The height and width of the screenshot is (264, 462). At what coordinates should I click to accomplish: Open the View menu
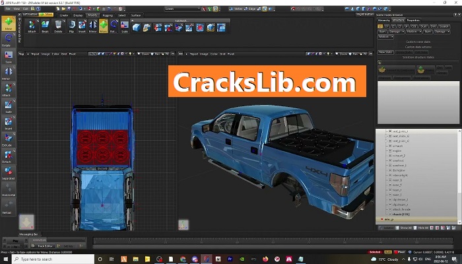coord(16,9)
